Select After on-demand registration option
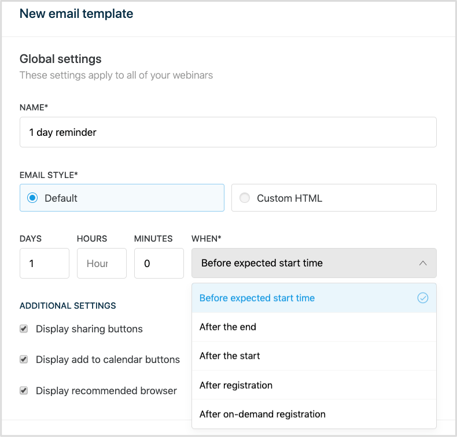The height and width of the screenshot is (437, 457). point(314,414)
